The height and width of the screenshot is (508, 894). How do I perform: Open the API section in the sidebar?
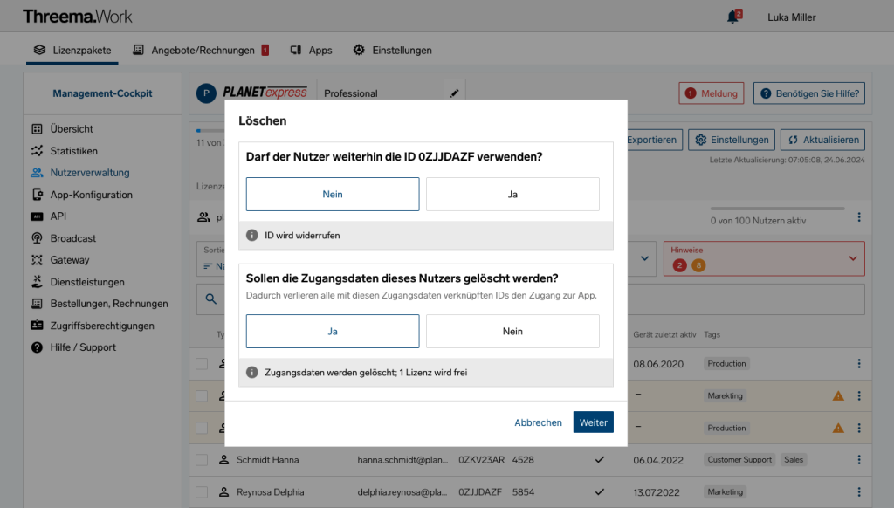58,216
